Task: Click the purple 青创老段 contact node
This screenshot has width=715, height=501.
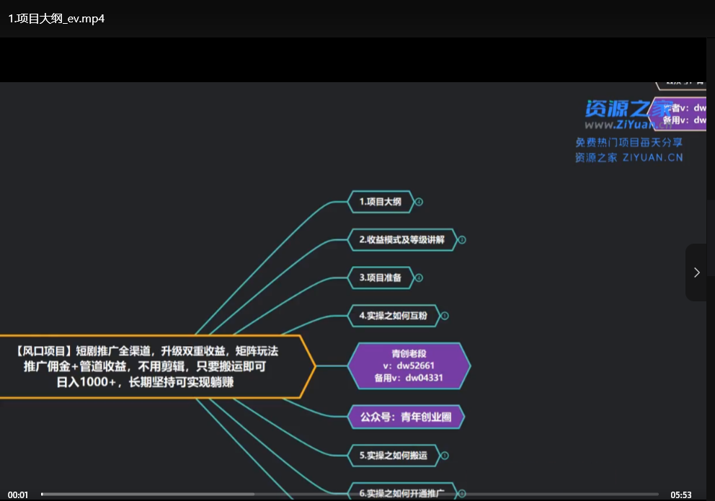Action: [x=409, y=365]
